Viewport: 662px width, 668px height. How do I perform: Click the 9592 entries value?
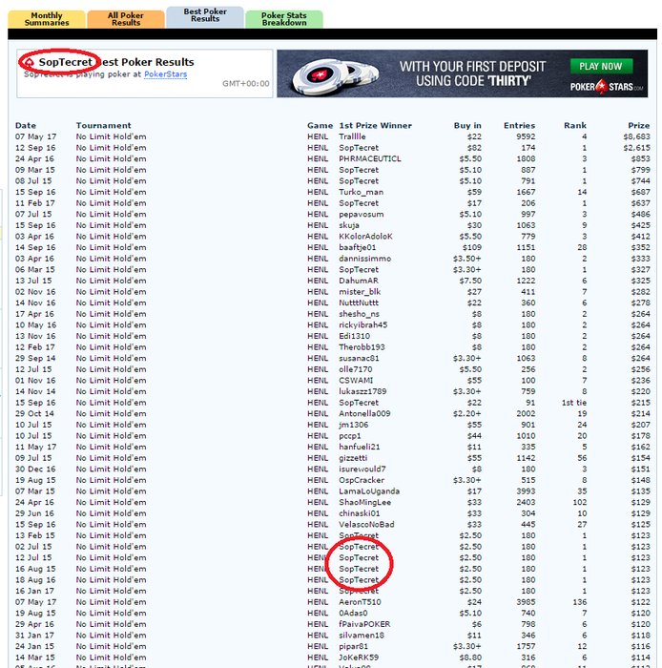[x=526, y=136]
